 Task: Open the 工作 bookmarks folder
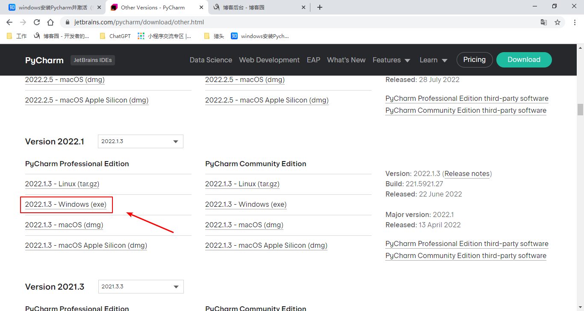17,36
